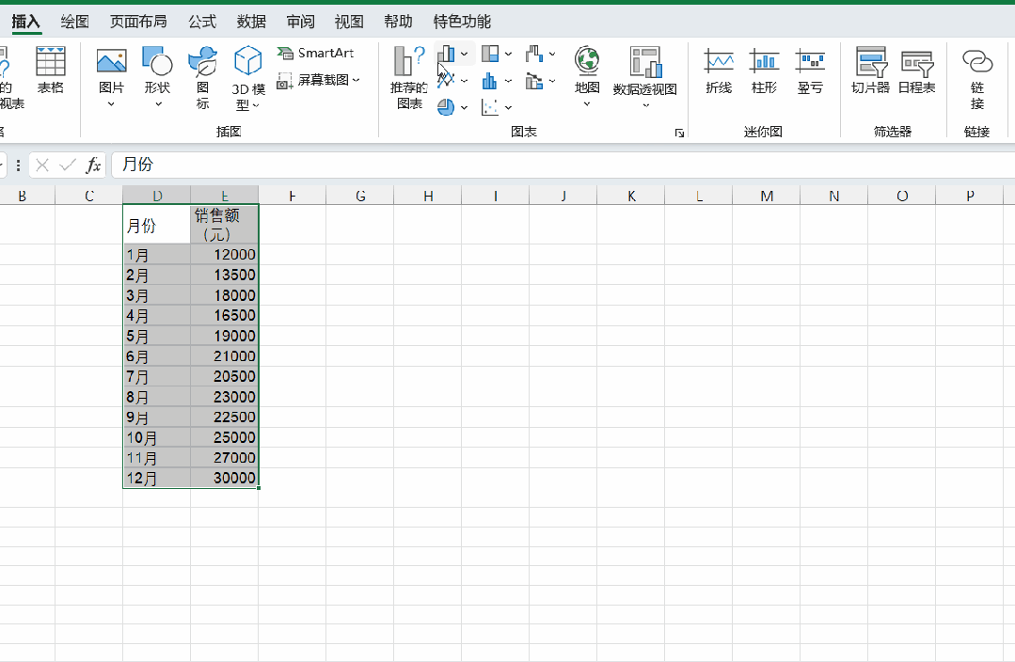Switch to the 插入 ribbon tab
The height and width of the screenshot is (662, 1015).
(26, 22)
